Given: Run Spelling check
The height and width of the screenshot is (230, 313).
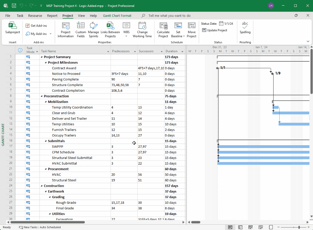Looking at the screenshot, I should click(245, 28).
